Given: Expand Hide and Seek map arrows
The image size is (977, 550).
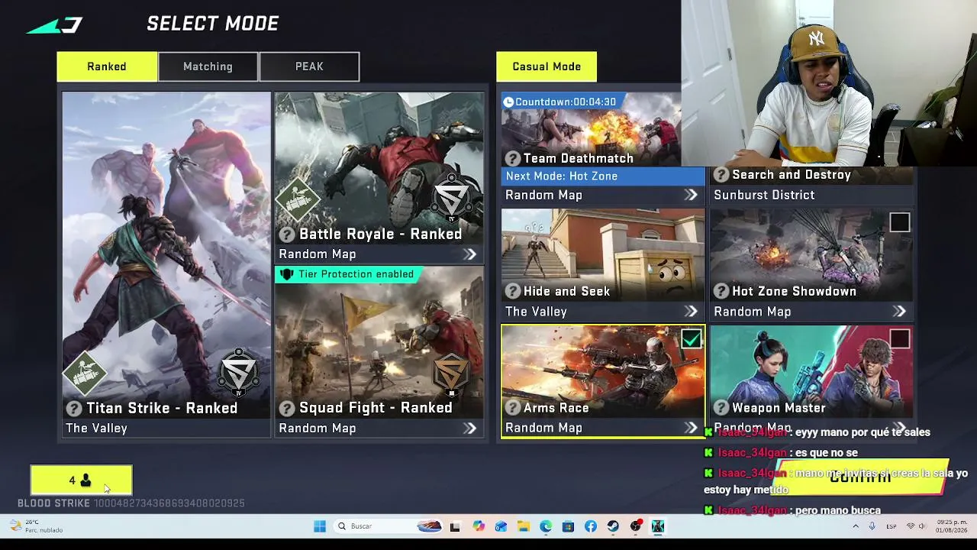Looking at the screenshot, I should (x=691, y=312).
